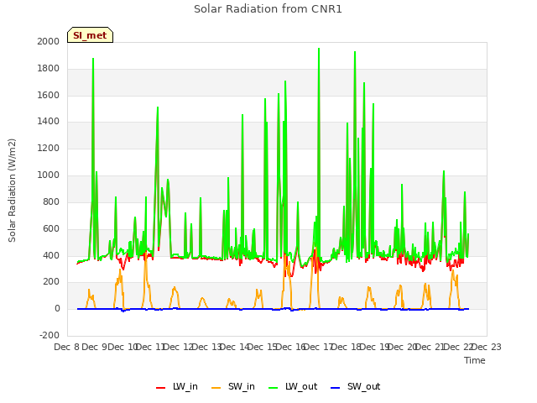Image resolution: width=537 pixels, height=403 pixels.
Task: Click the Dec 12 x-axis label
Action: pos(179,347)
